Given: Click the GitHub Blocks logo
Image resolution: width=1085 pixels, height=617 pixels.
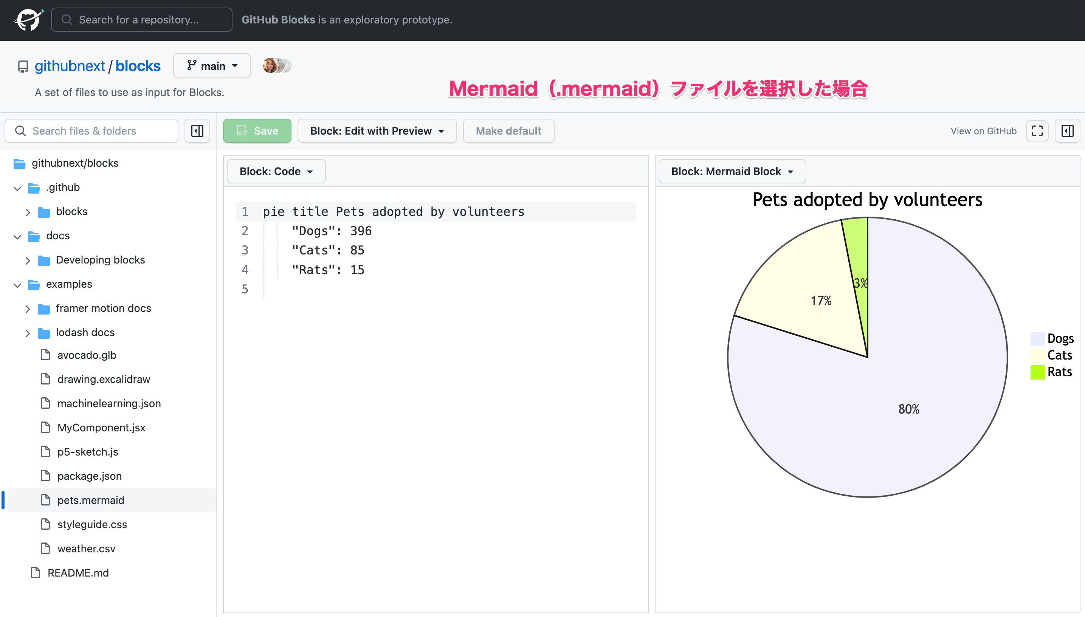Looking at the screenshot, I should 28,20.
